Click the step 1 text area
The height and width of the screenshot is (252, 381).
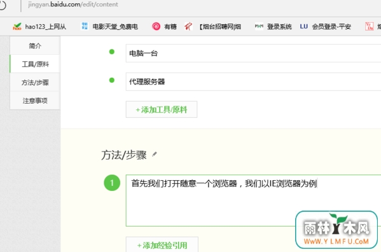pos(253,200)
